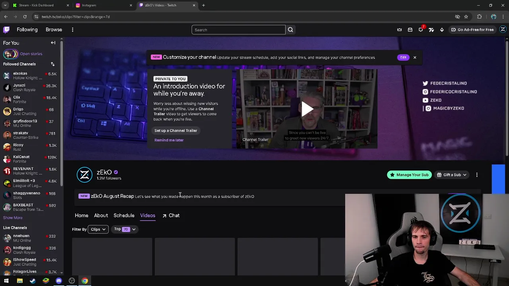
Task: Sort followed channels with arrows icon
Action: pyautogui.click(x=52, y=64)
